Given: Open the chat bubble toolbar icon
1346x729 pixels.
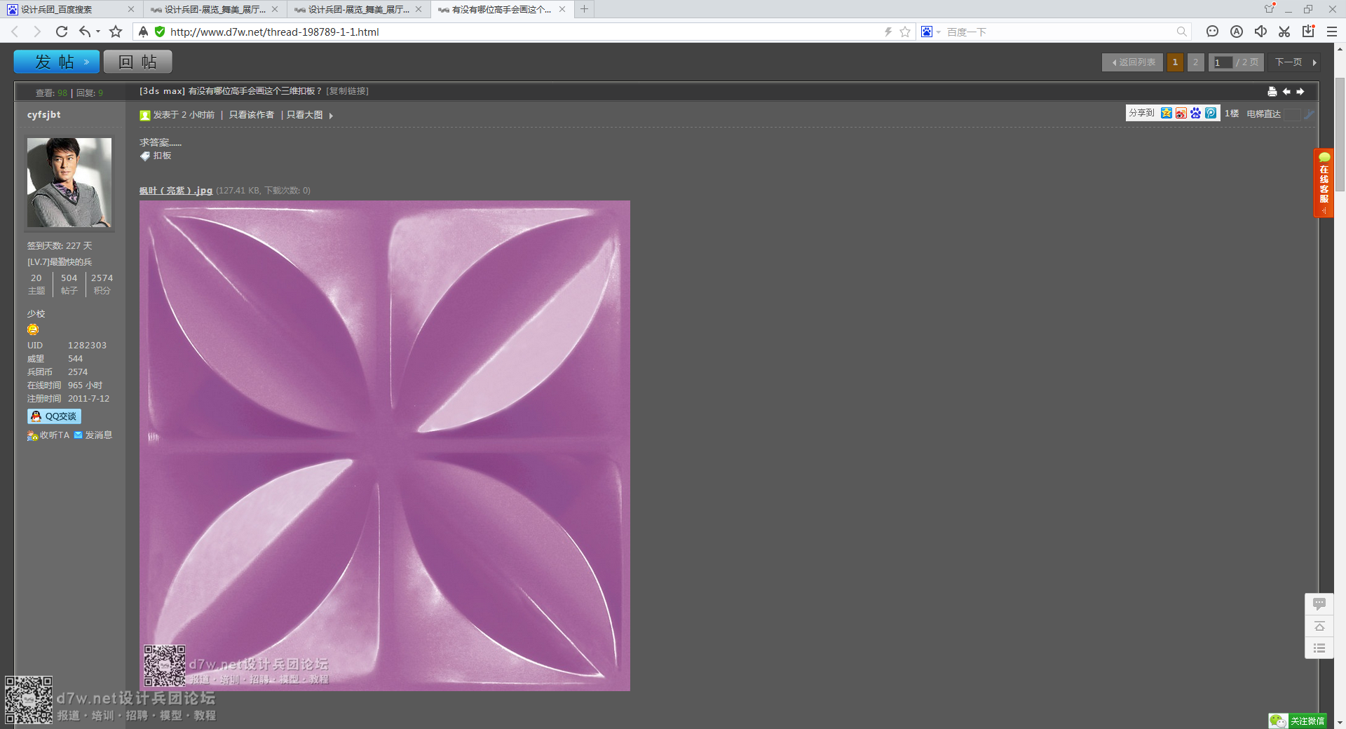Looking at the screenshot, I should (1213, 32).
